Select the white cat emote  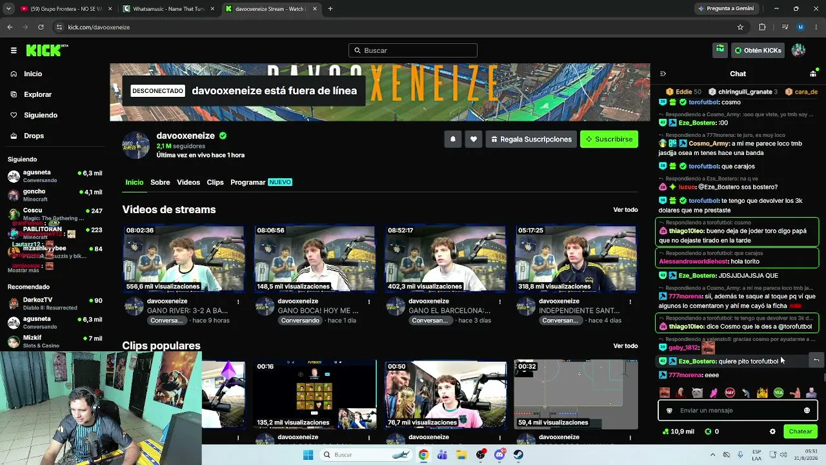[x=697, y=393]
